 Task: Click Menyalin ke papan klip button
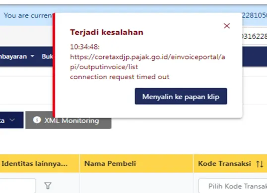[181, 96]
